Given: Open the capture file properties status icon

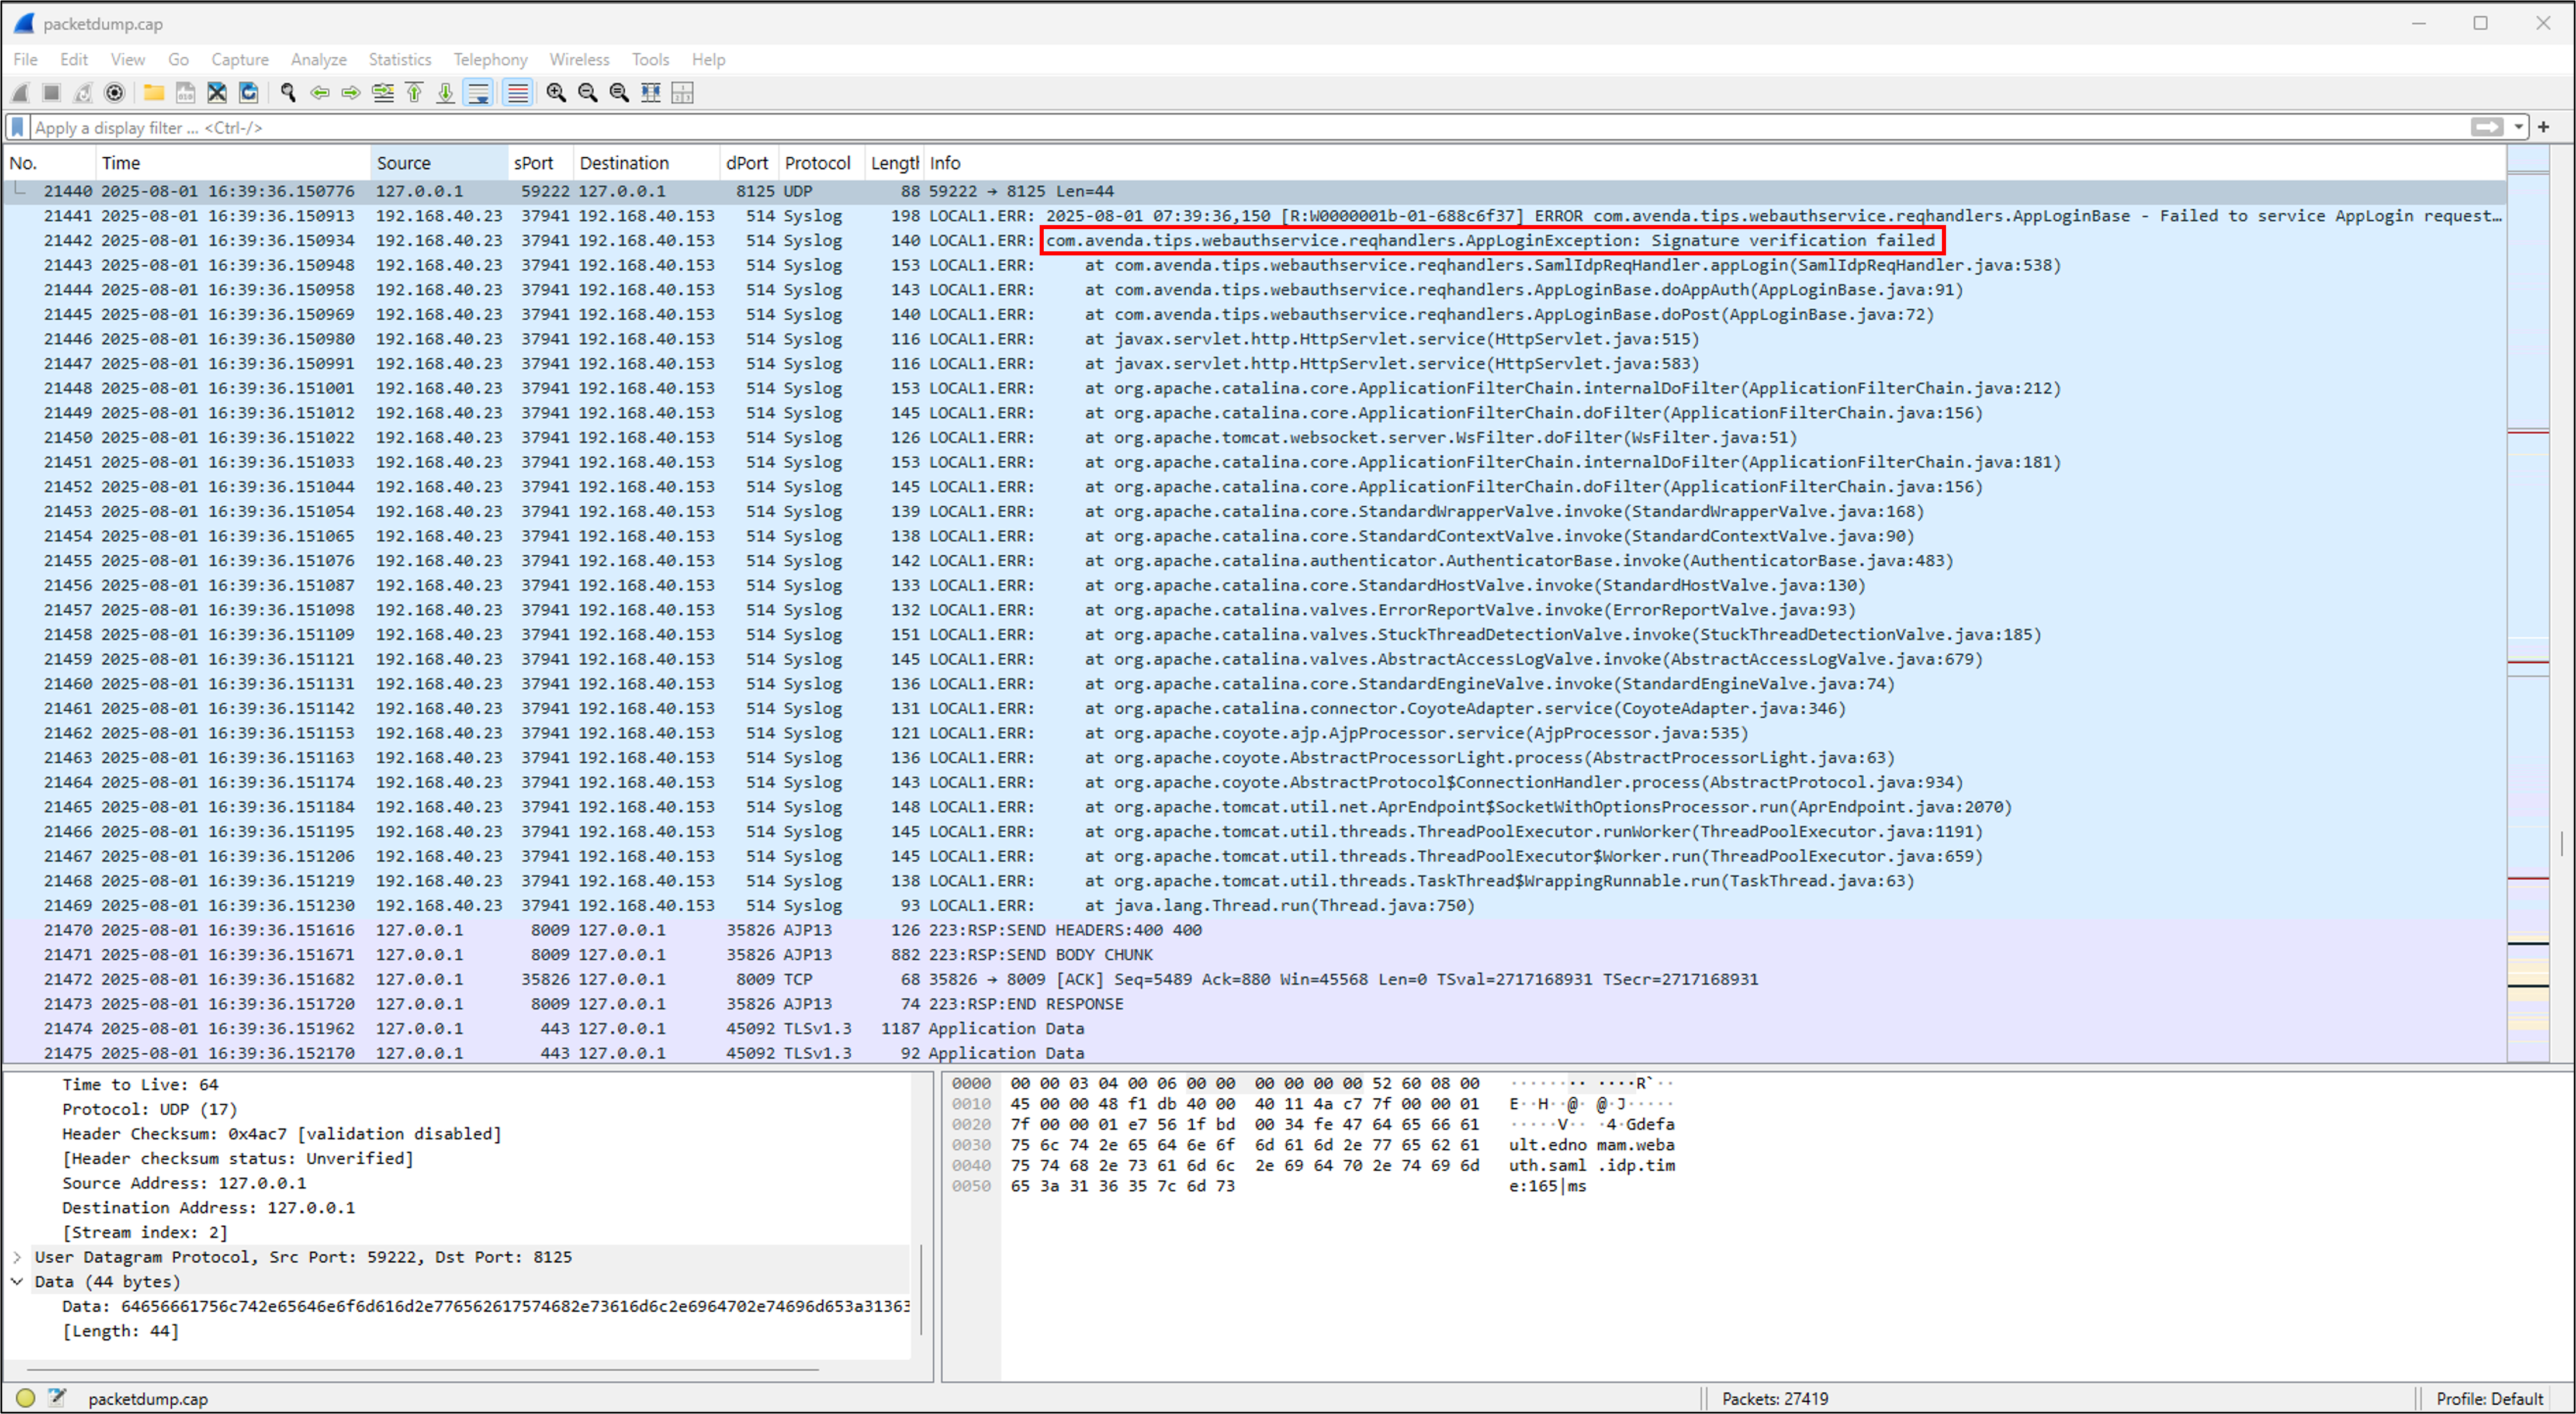Looking at the screenshot, I should pos(57,1398).
